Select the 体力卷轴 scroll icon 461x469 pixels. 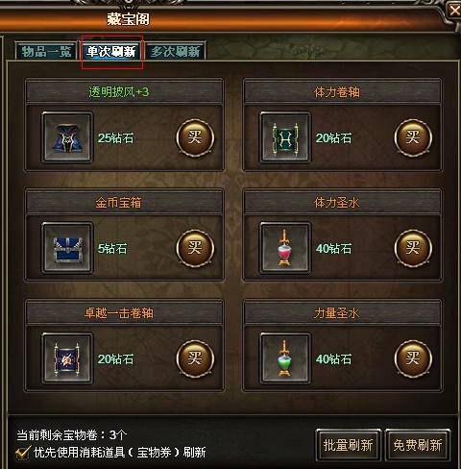tap(285, 137)
